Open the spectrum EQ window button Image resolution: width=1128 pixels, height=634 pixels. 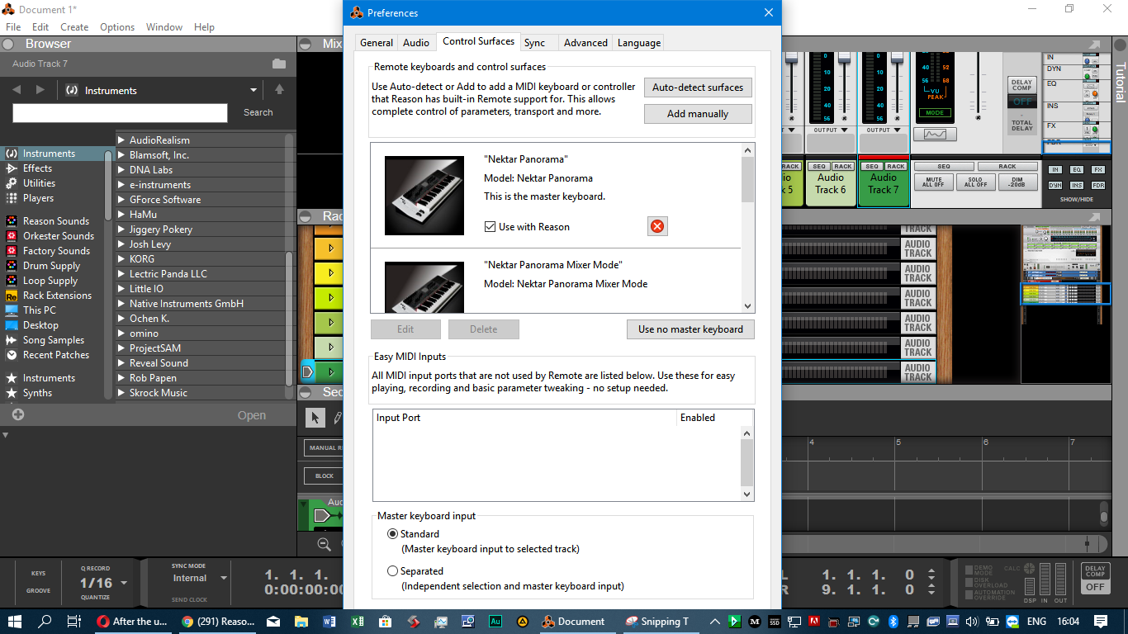(936, 134)
